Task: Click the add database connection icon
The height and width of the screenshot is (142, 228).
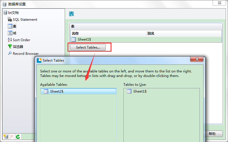Action: [6, 137]
